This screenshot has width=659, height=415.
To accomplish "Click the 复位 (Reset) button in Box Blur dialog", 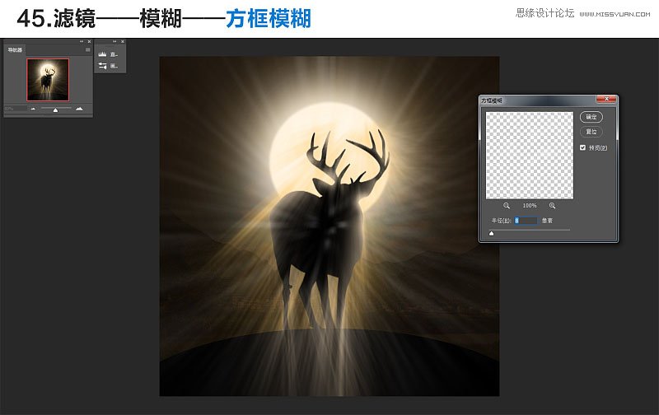I will tap(591, 132).
